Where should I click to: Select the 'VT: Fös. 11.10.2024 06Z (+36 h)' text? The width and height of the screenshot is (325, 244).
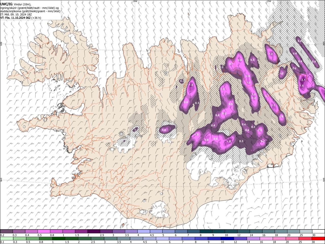click(x=21, y=18)
